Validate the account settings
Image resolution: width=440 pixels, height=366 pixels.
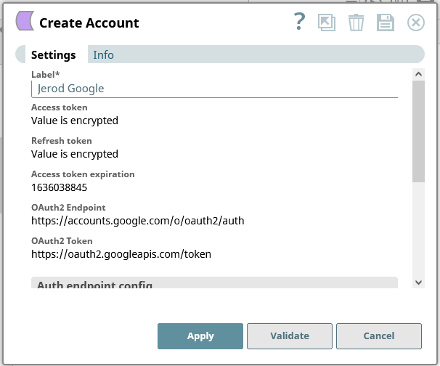point(290,336)
